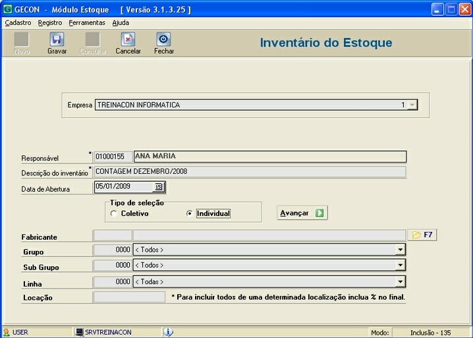473x338 pixels.
Task: Click the 'Tipo de seleção' group label
Action: 137,203
